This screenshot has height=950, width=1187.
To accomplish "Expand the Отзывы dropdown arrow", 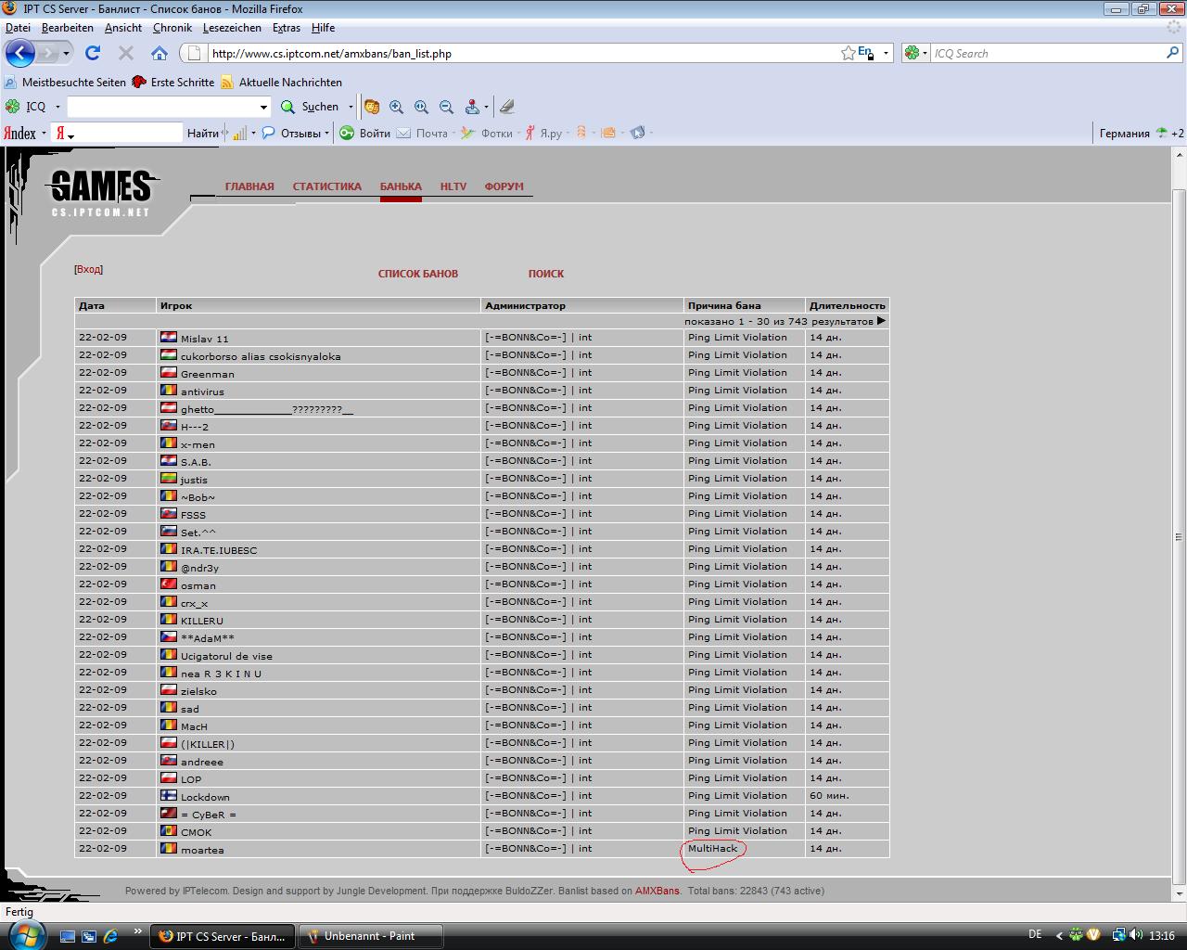I will pos(326,133).
